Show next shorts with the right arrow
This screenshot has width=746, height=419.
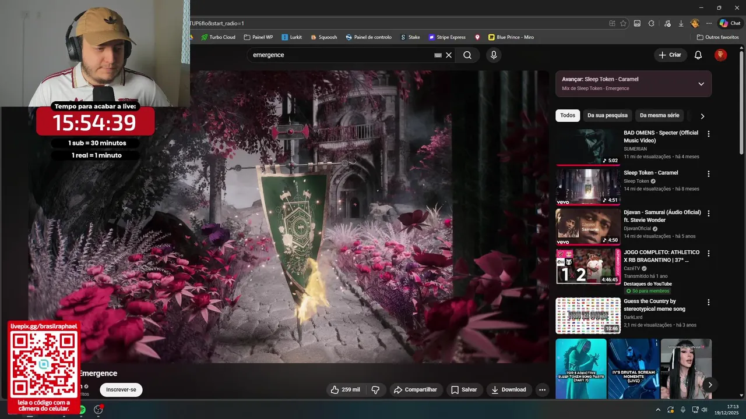tap(710, 385)
